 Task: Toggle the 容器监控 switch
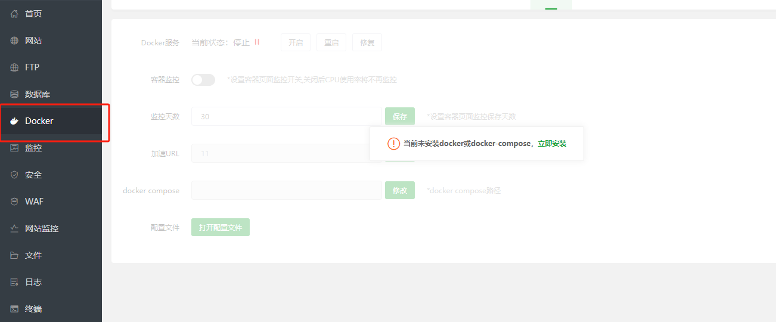coord(203,80)
